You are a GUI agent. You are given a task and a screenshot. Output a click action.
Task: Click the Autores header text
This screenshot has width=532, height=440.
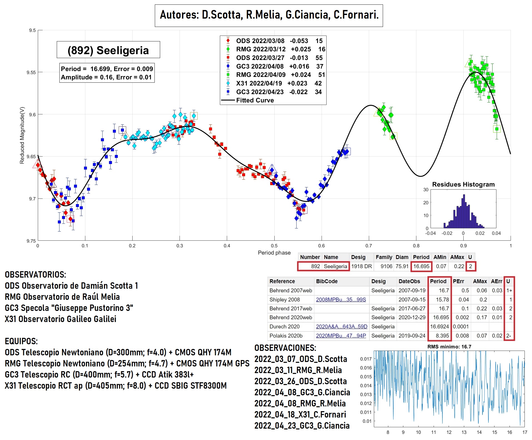[x=269, y=15]
